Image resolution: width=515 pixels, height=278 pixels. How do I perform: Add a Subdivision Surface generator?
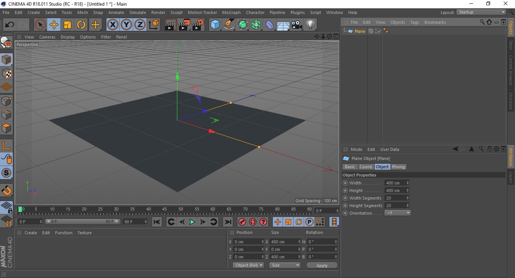[243, 25]
